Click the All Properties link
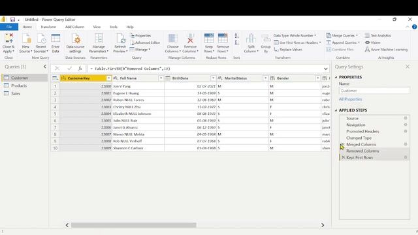 (x=350, y=99)
